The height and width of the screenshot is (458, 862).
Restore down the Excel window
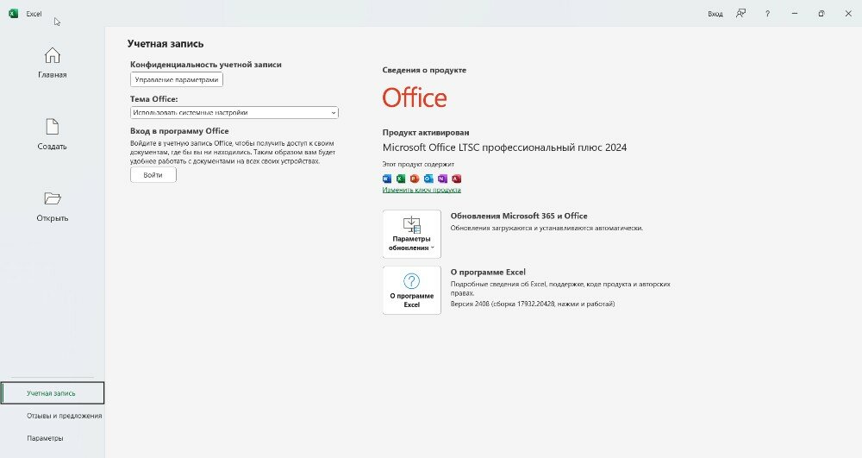point(821,14)
